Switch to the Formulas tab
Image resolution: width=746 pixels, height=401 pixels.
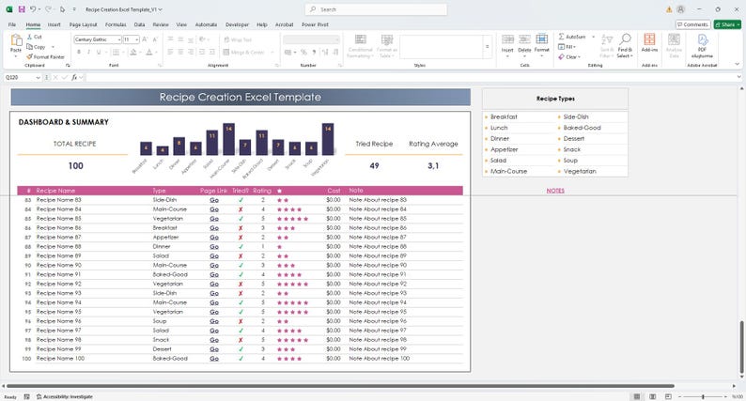[x=116, y=24]
